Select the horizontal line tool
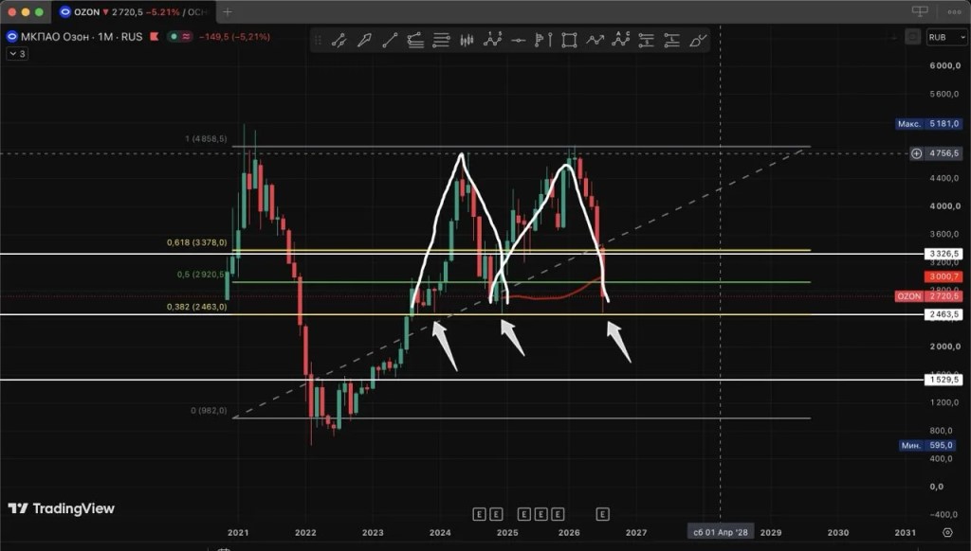The height and width of the screenshot is (551, 971). point(519,40)
